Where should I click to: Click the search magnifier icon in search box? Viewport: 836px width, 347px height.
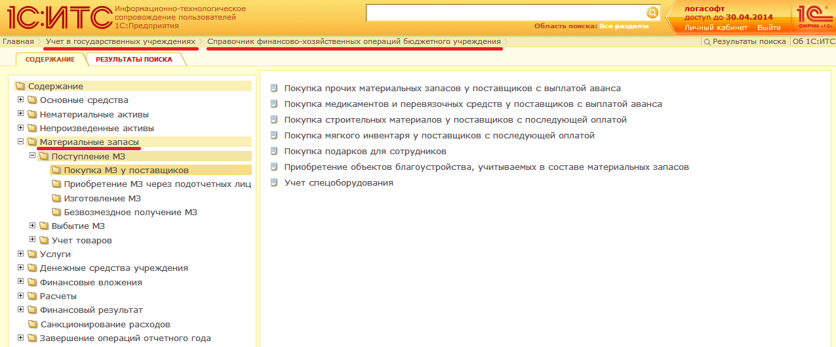pyautogui.click(x=652, y=13)
